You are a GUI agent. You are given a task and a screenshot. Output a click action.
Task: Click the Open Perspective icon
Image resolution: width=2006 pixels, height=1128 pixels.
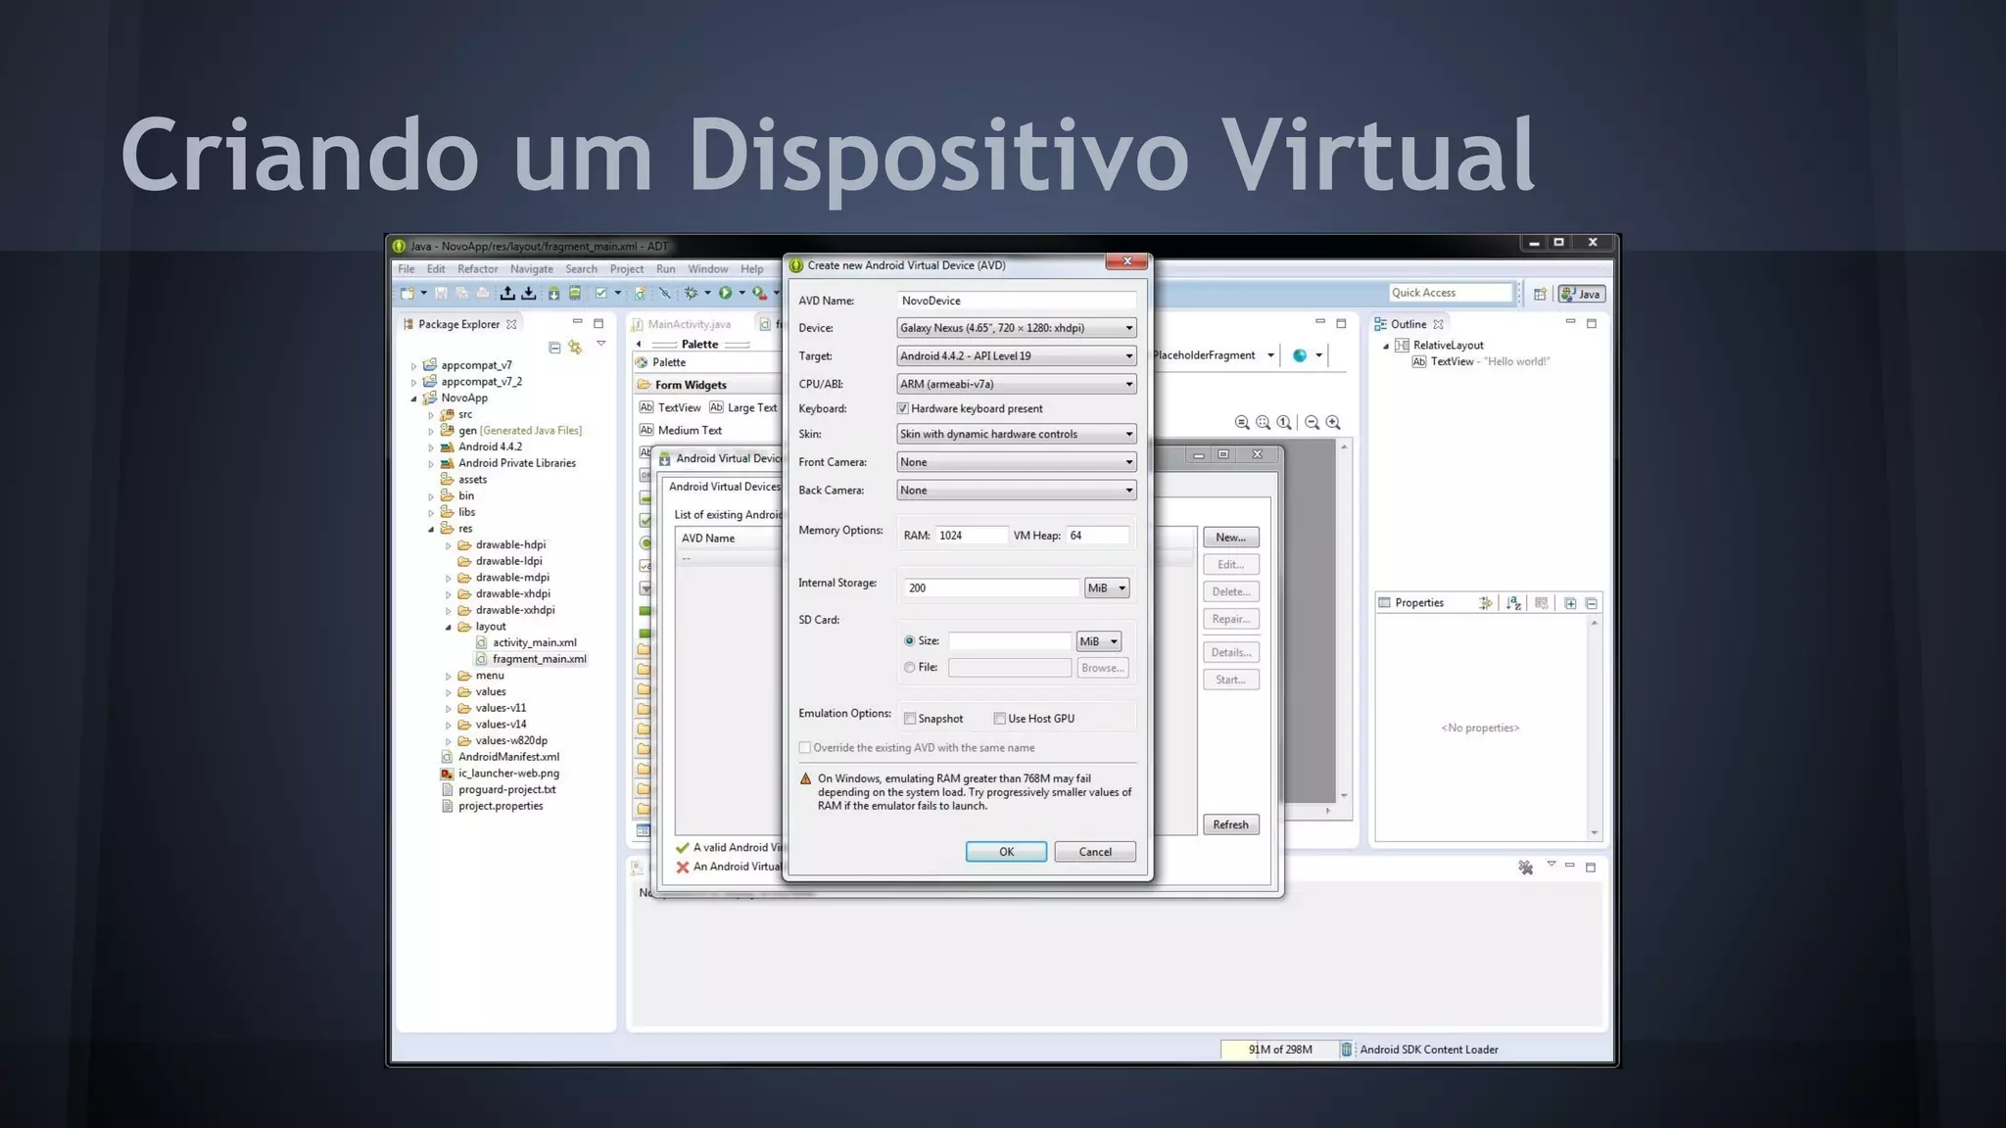[x=1540, y=294]
